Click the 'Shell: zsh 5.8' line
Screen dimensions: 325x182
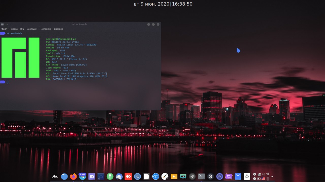[56, 53]
